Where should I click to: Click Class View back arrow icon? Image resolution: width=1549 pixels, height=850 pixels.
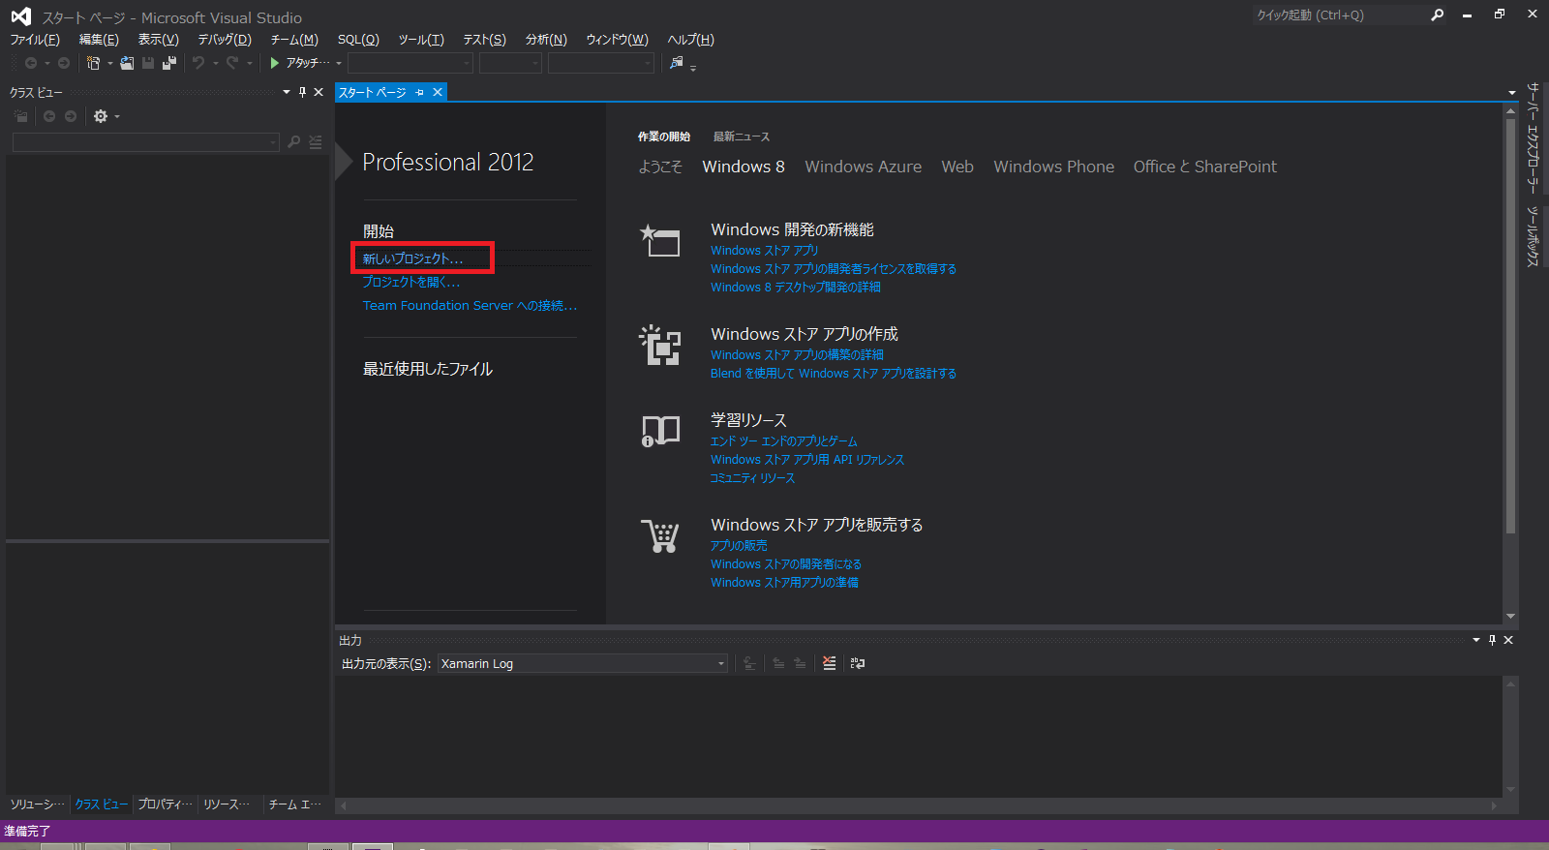click(x=49, y=116)
